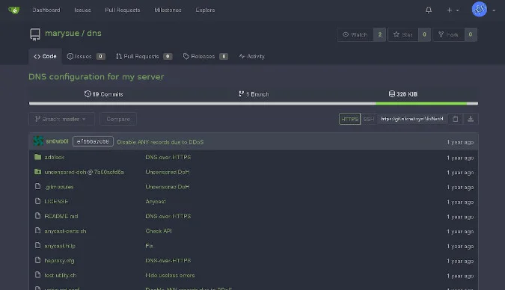Open the Releases tab
Image resolution: width=505 pixels, height=290 pixels.
pyautogui.click(x=206, y=56)
